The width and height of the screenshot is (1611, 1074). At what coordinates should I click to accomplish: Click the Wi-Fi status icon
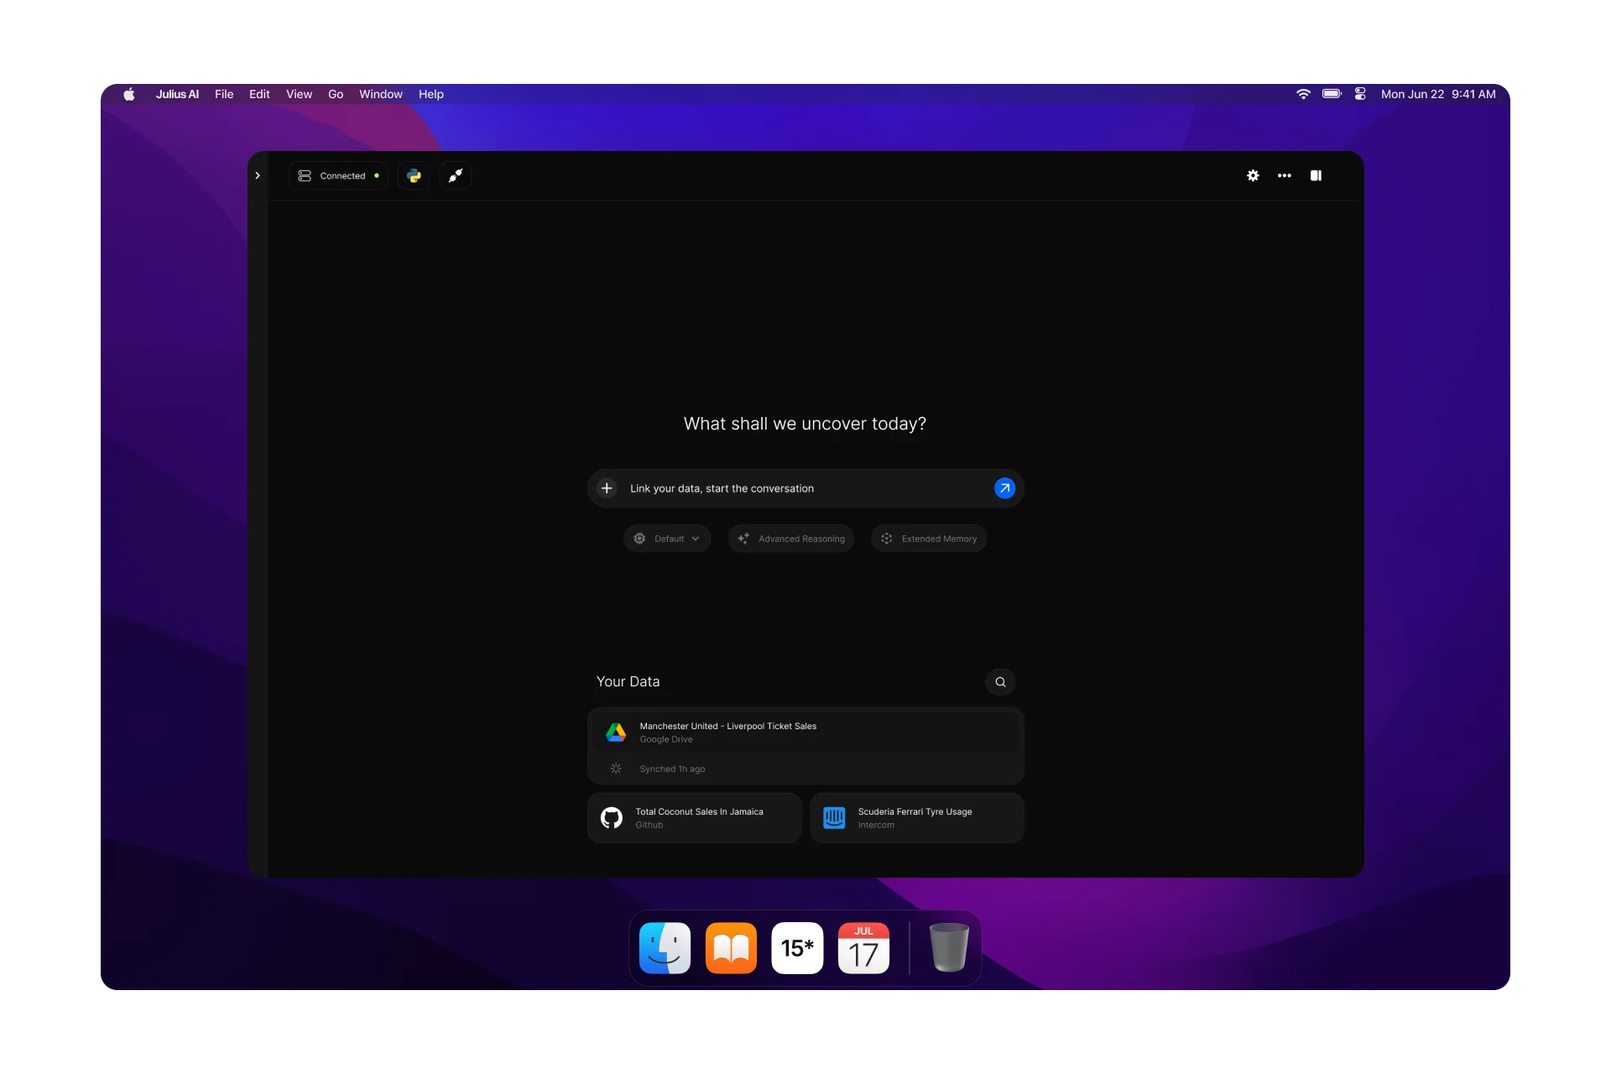pos(1303,94)
